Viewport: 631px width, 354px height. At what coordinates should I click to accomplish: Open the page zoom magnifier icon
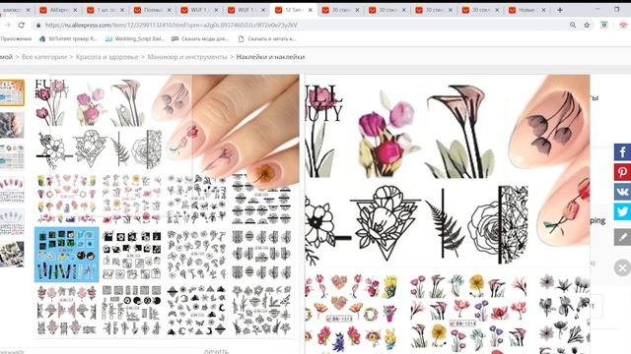click(x=573, y=25)
